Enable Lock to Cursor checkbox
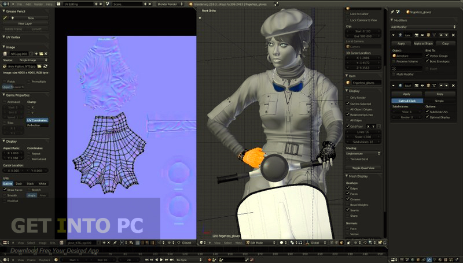 point(348,14)
